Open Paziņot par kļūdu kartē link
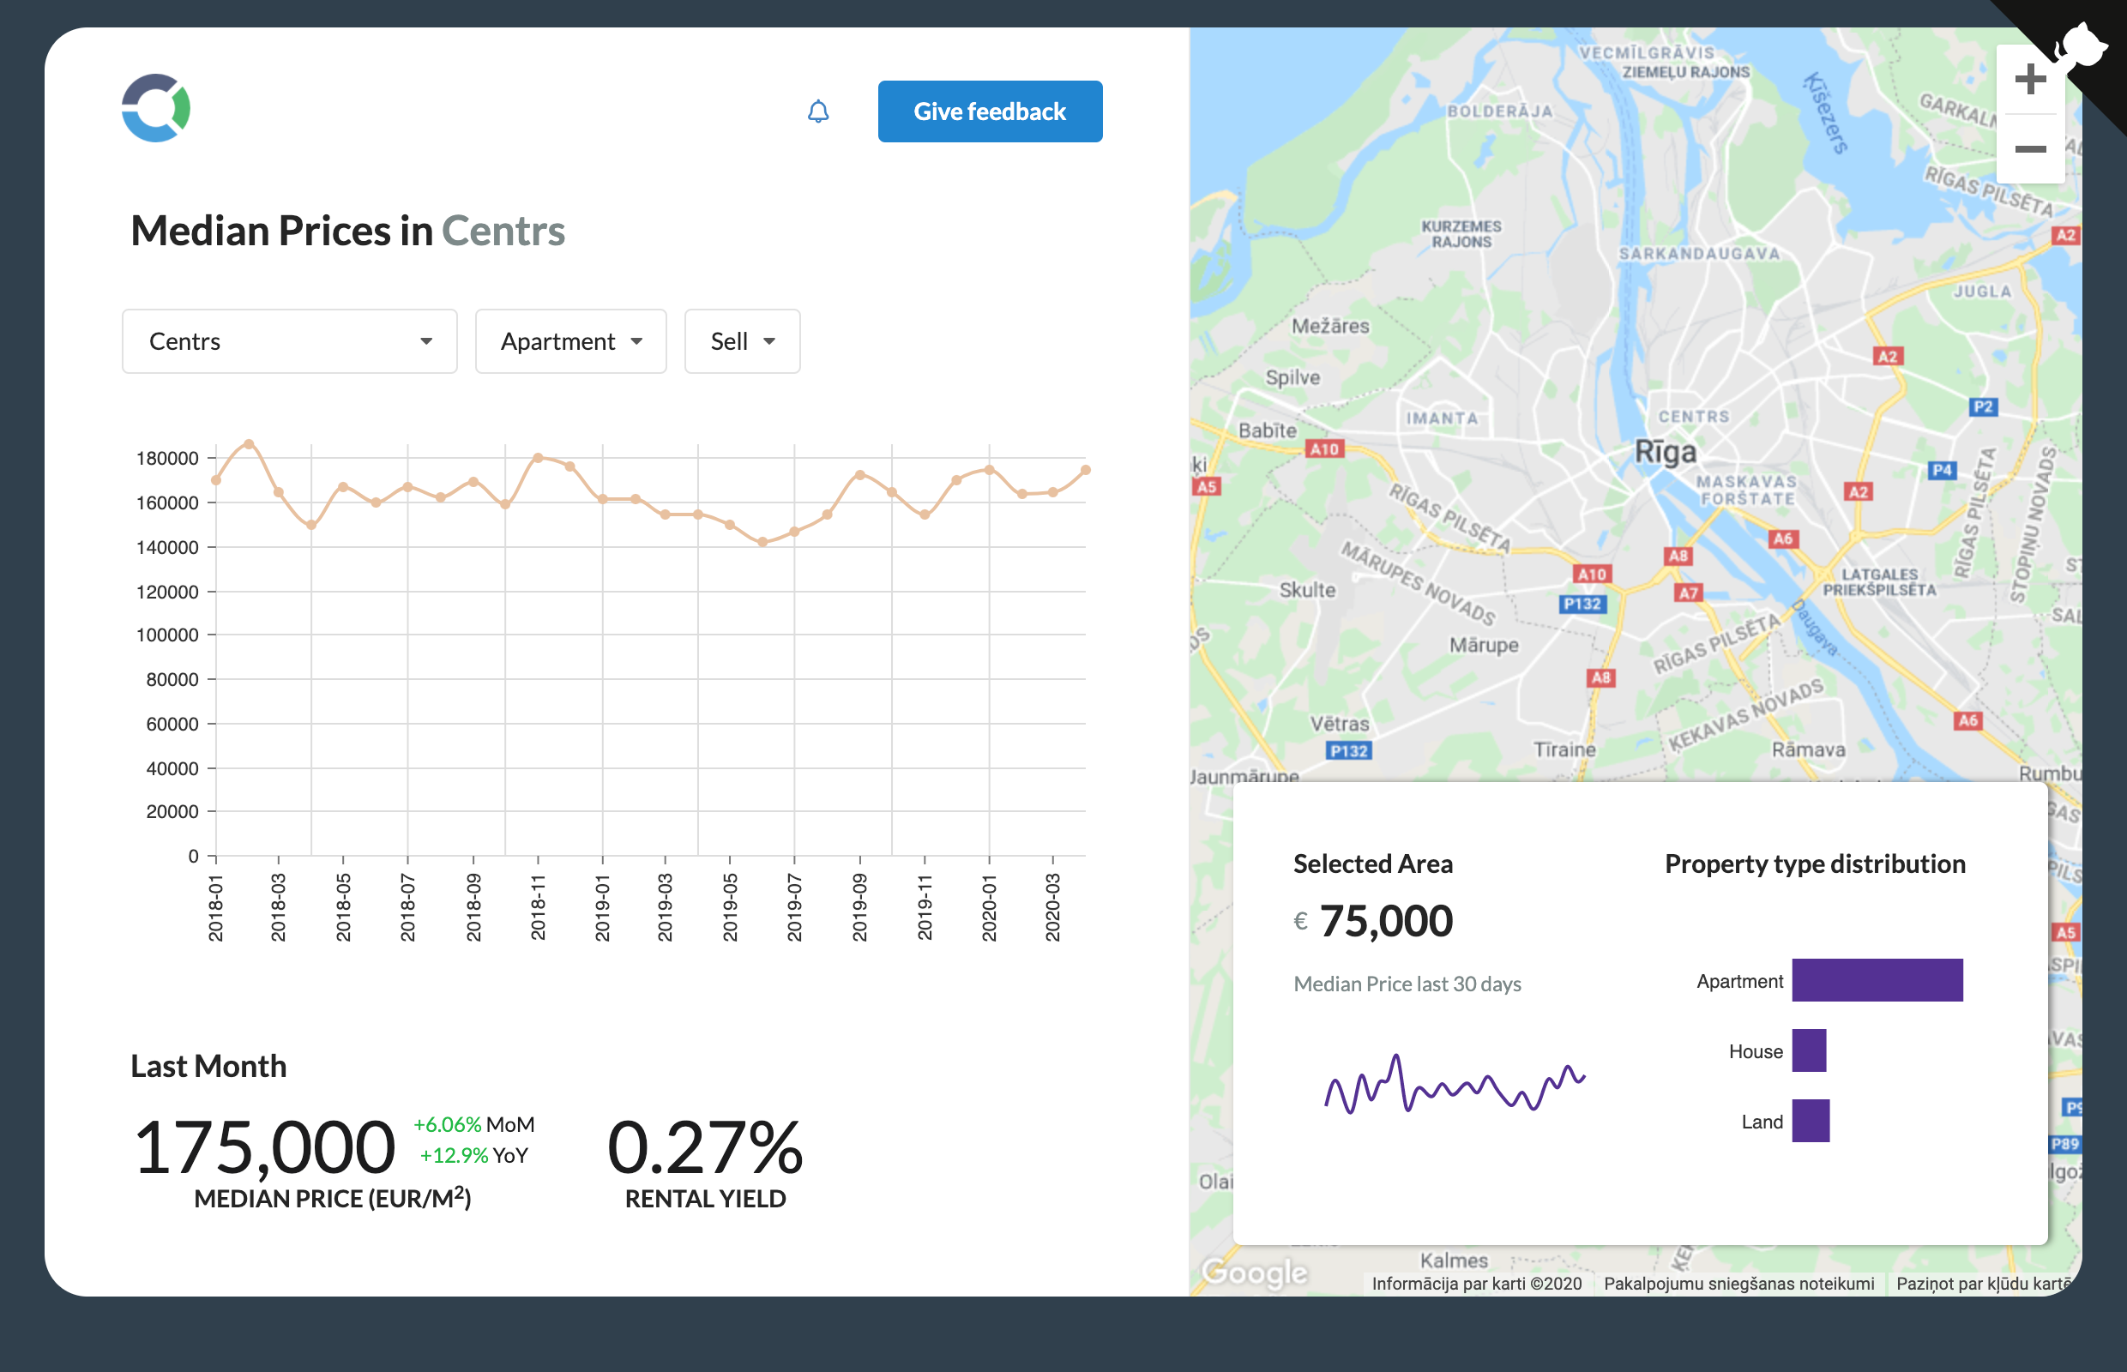Screen dimensions: 2127x1372 click(1982, 1283)
